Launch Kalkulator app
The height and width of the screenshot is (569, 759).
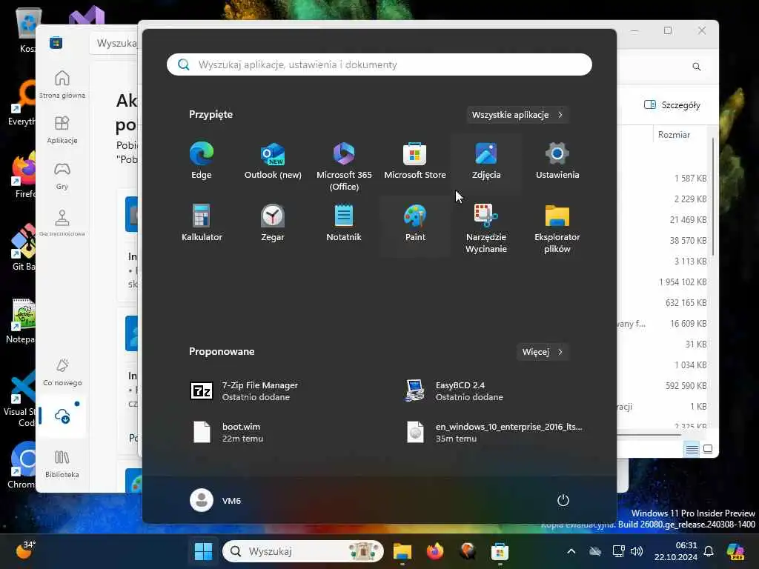(202, 224)
